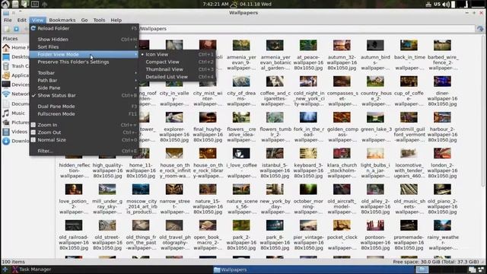
Task: Expand the Sort Files submenu
Action: tap(84, 47)
